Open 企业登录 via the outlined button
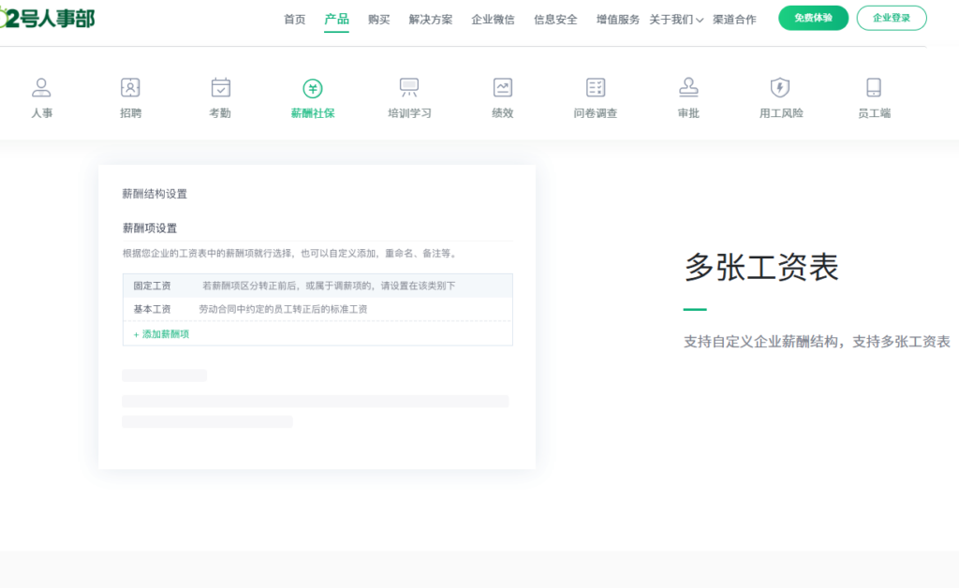The height and width of the screenshot is (588, 959). [891, 18]
